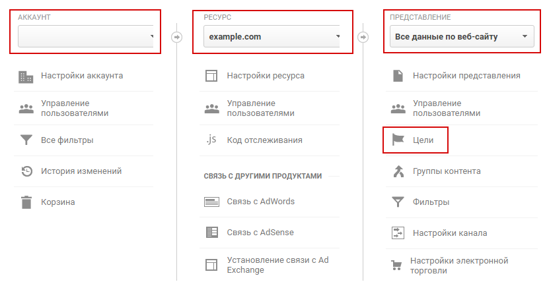Click the channel settings icon
547x282 pixels.
coord(398,233)
